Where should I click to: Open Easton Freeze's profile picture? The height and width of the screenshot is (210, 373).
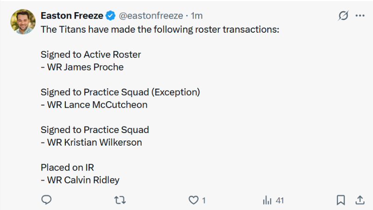tap(23, 21)
